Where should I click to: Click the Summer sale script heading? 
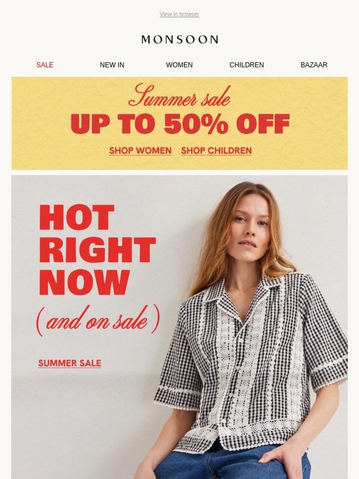coord(179,95)
